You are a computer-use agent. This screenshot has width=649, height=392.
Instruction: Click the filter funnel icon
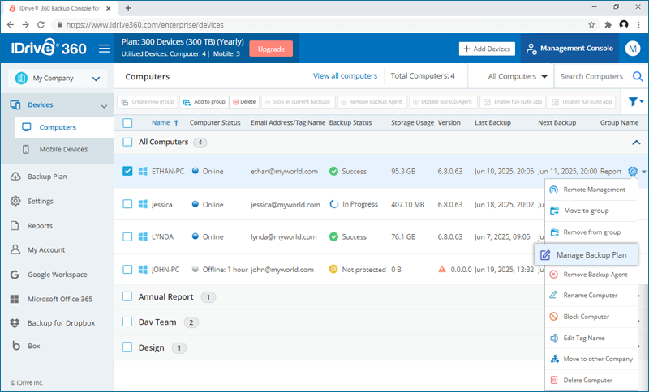(634, 102)
